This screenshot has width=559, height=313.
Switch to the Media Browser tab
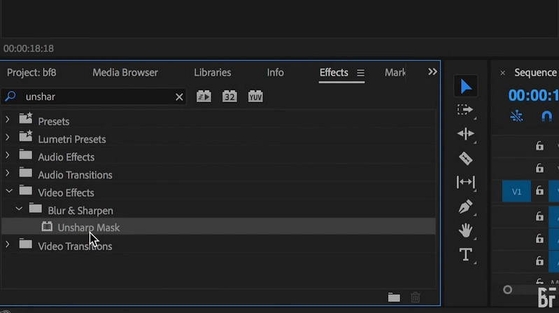point(125,73)
